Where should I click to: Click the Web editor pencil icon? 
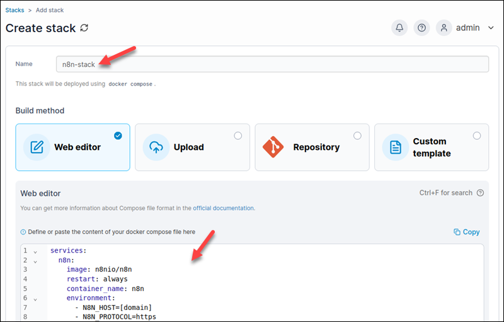point(37,147)
